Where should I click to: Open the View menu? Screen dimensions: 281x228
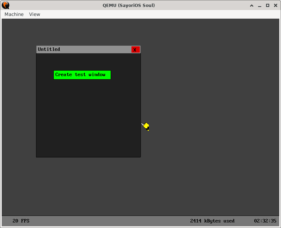[34, 14]
